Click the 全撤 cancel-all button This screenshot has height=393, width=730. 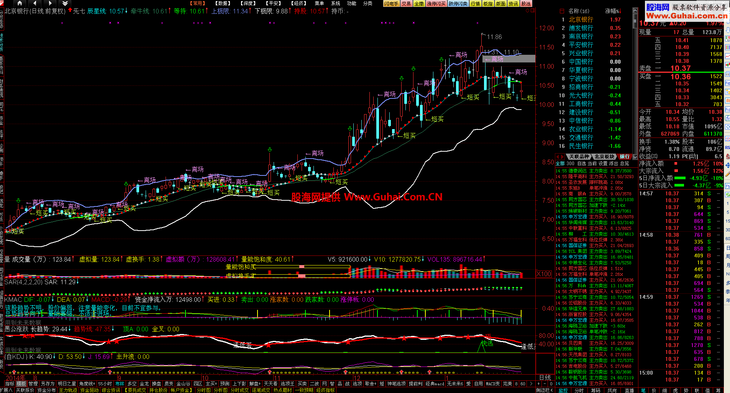tap(419, 3)
